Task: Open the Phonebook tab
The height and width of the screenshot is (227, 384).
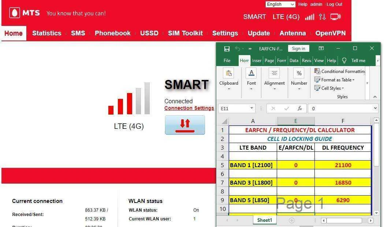Action: (113, 33)
